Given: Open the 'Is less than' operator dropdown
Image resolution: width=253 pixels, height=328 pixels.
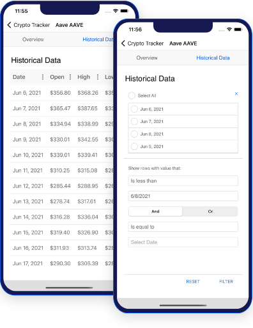Looking at the screenshot, I should [x=183, y=181].
